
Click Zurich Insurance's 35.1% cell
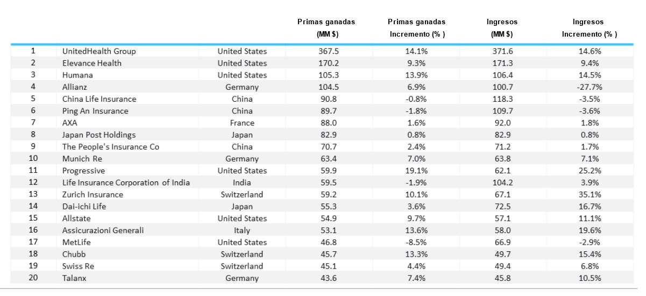pos(588,194)
